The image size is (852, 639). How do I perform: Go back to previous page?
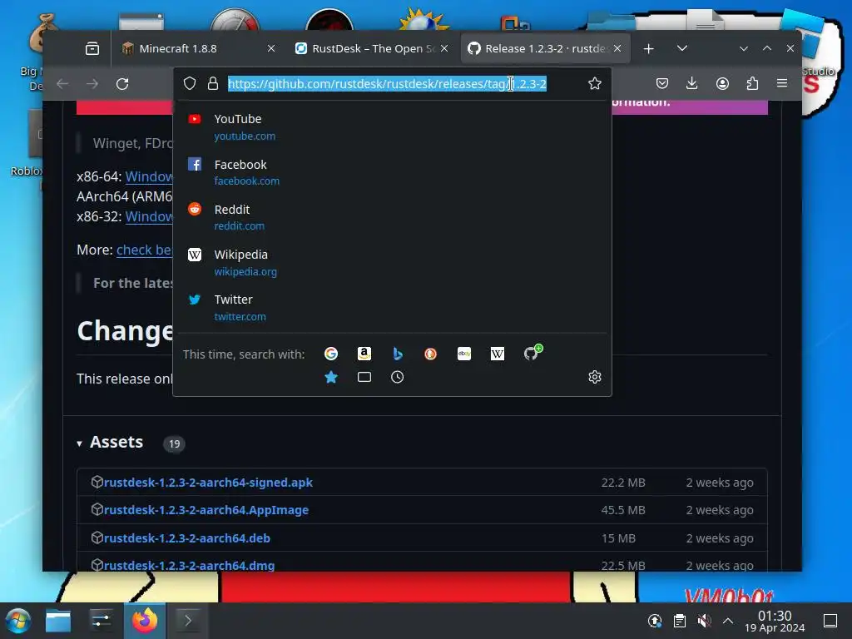(x=62, y=84)
